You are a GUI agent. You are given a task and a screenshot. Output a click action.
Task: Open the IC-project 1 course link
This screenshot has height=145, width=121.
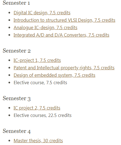coord(37,60)
